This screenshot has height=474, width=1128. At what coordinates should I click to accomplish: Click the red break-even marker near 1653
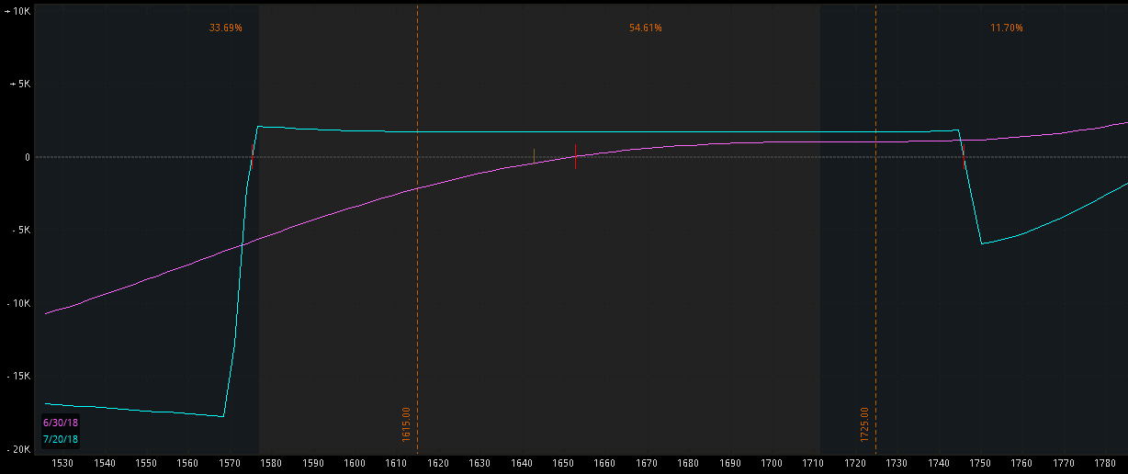pos(576,156)
